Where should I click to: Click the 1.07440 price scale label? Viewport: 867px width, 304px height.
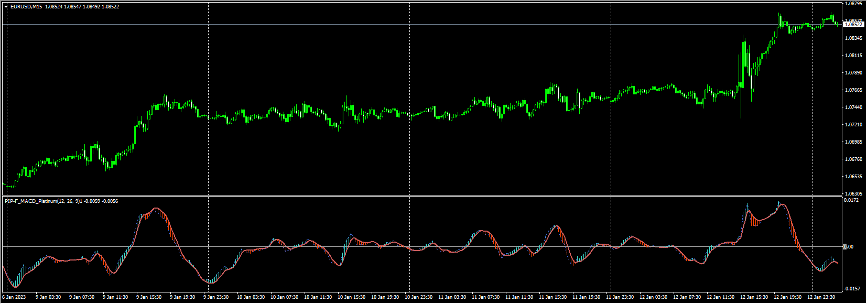pos(854,107)
